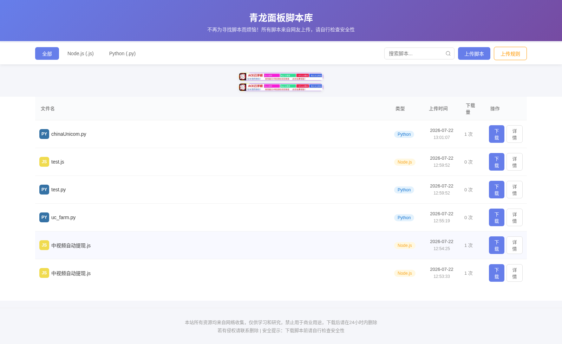Click the 下载量 column header

click(470, 109)
